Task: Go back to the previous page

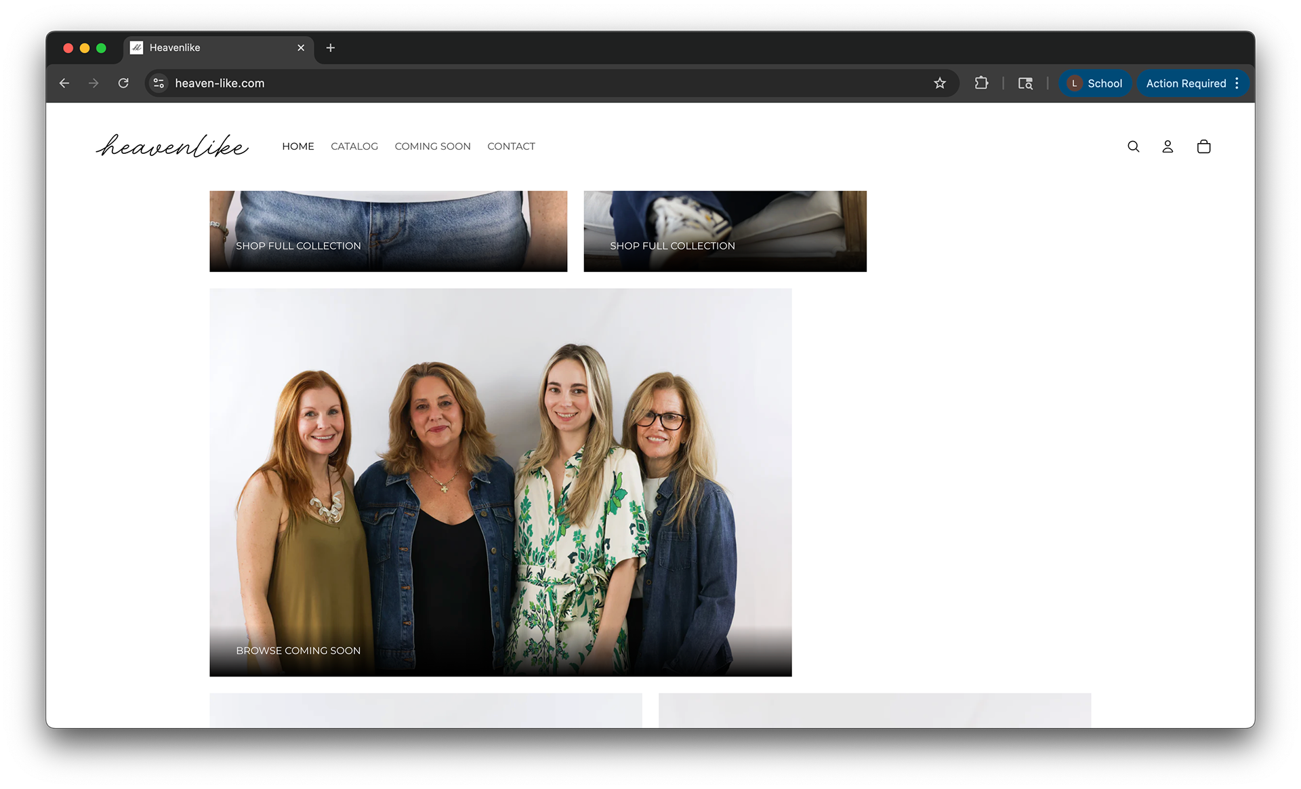Action: tap(64, 83)
